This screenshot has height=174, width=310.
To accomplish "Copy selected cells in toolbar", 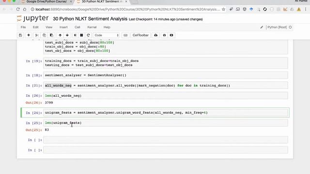I will pos(44,35).
